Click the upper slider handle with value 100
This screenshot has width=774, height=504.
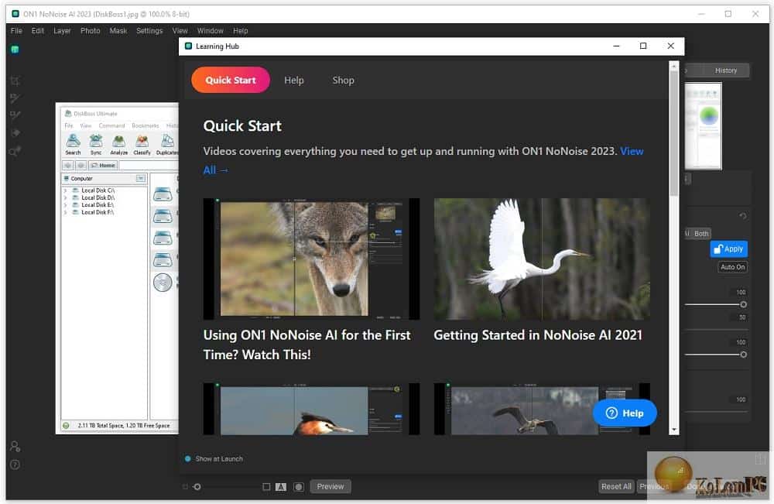743,304
